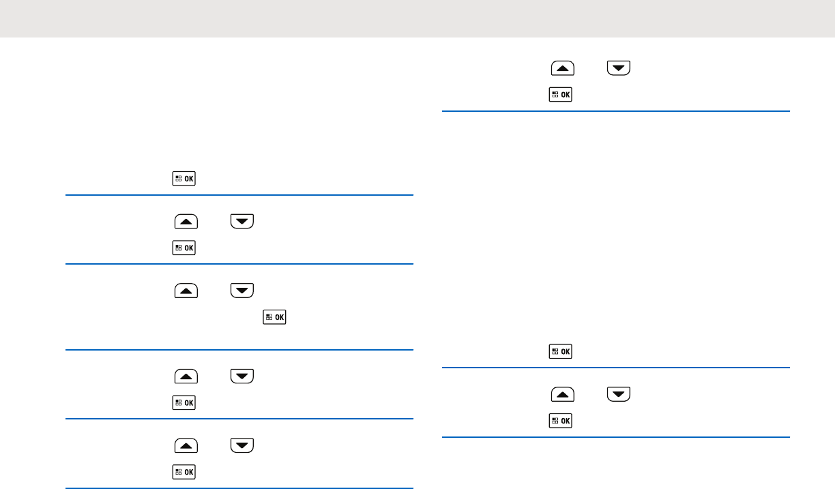Click the bottom-most OK icon in right column
Image resolution: width=835 pixels, height=489 pixels.
560,421
